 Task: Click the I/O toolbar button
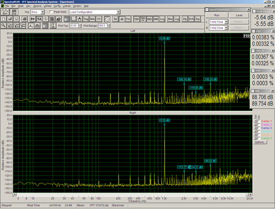click(x=98, y=19)
